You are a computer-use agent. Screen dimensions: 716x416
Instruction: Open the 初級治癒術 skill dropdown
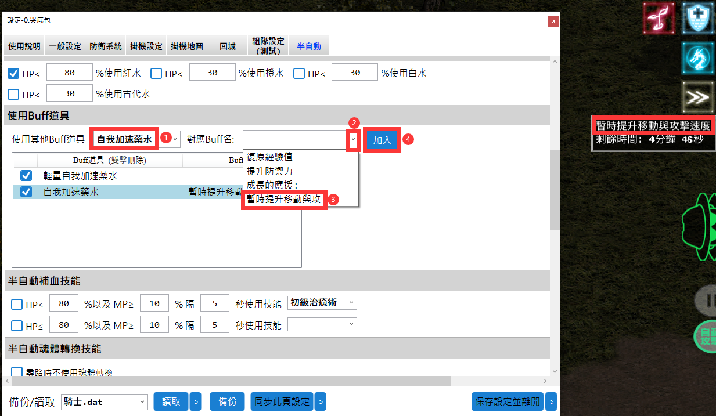point(352,303)
